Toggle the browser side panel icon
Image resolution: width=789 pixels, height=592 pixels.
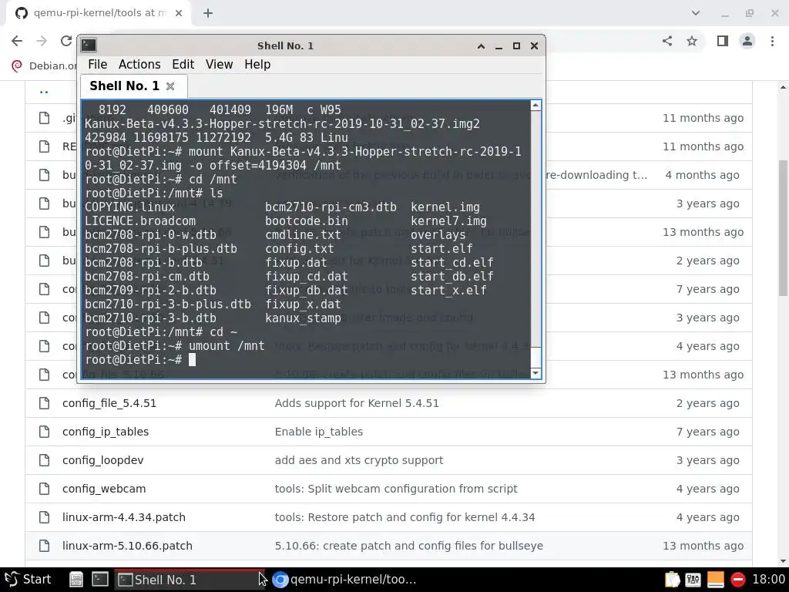point(723,41)
